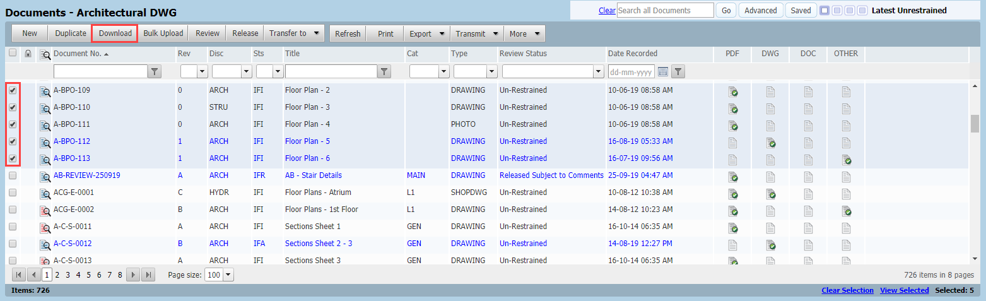The image size is (986, 301).
Task: Open the More dropdown menu
Action: click(525, 33)
